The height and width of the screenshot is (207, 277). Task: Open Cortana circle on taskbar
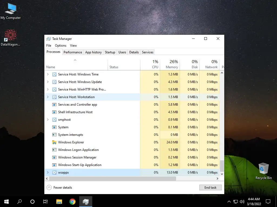point(32,202)
